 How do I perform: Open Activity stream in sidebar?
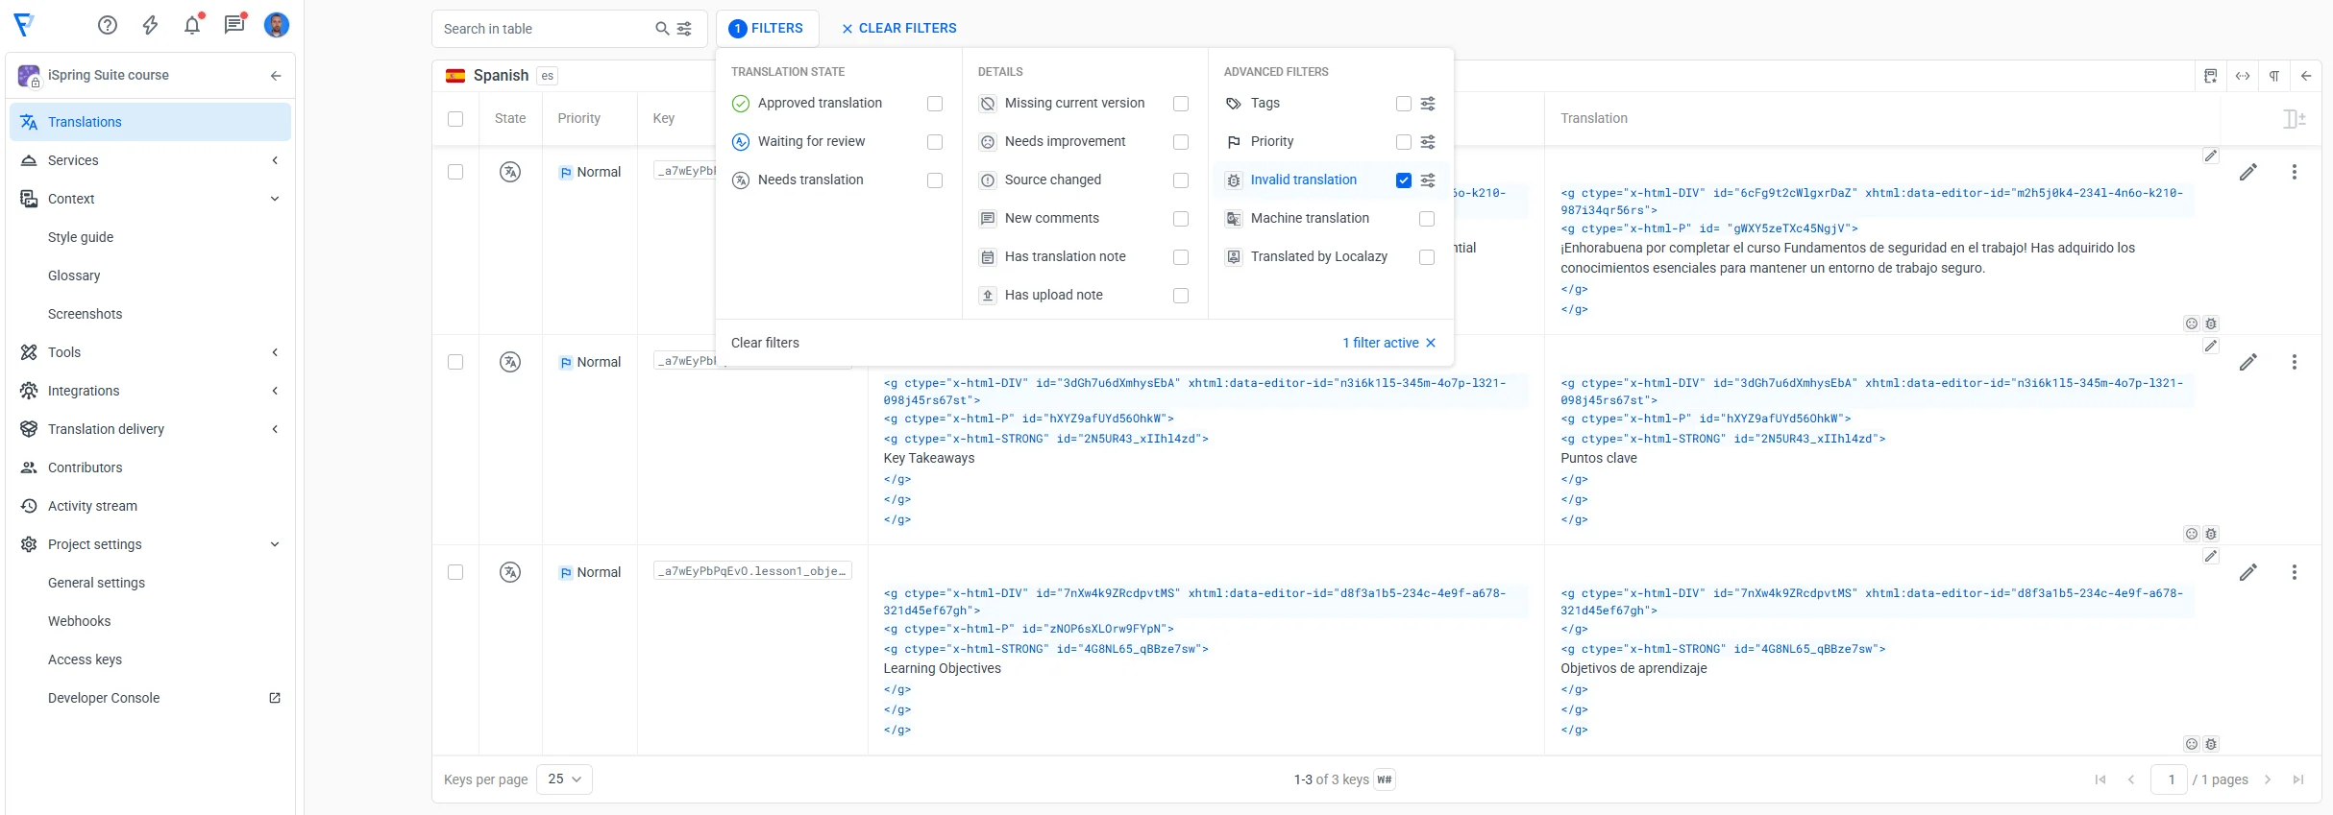pyautogui.click(x=92, y=506)
